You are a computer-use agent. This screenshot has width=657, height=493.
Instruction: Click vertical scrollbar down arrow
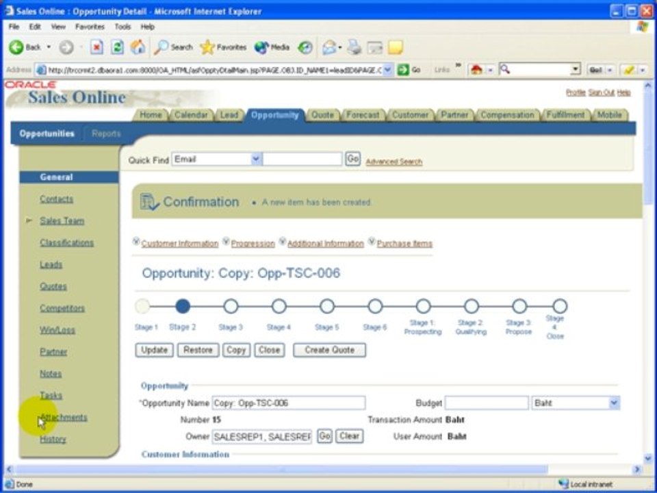coord(648,458)
